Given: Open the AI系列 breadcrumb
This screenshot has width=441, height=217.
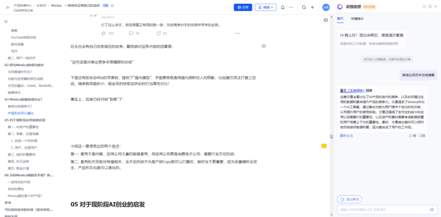Looking at the screenshot, I should tap(41, 6).
